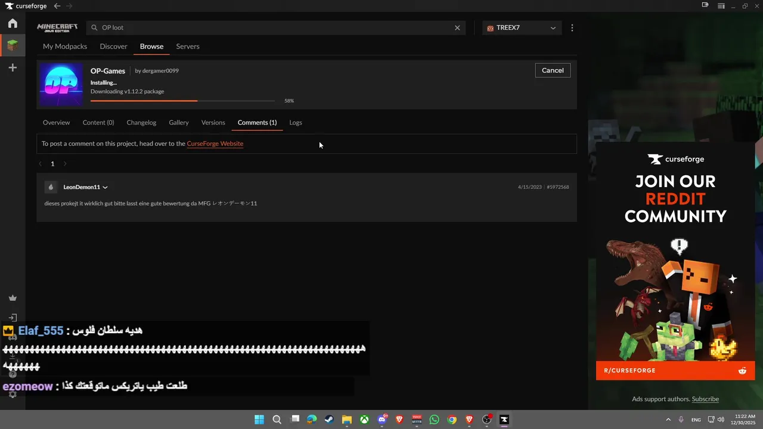Switch to My Modpacks tab
The width and height of the screenshot is (763, 429).
(65, 46)
